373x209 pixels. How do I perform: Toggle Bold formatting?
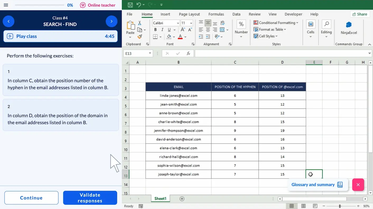155,30
